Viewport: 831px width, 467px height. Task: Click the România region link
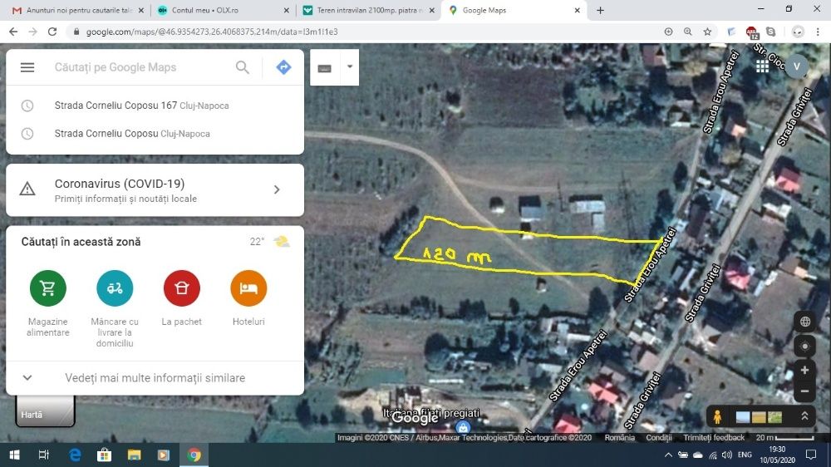(x=620, y=437)
